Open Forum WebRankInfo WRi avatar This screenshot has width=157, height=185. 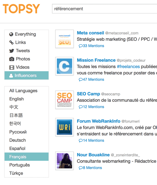coord(64,127)
